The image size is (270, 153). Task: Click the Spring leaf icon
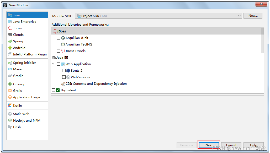(x=10, y=41)
